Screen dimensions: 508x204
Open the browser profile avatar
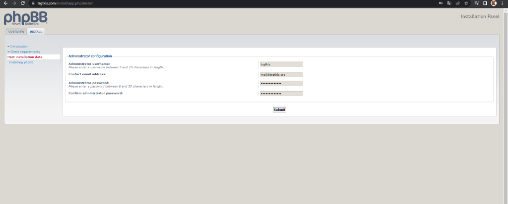[494, 3]
